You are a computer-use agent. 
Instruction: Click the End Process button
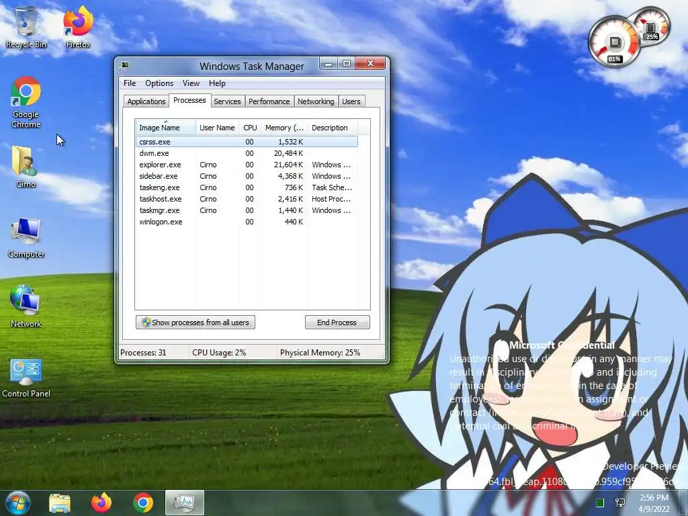coord(337,322)
